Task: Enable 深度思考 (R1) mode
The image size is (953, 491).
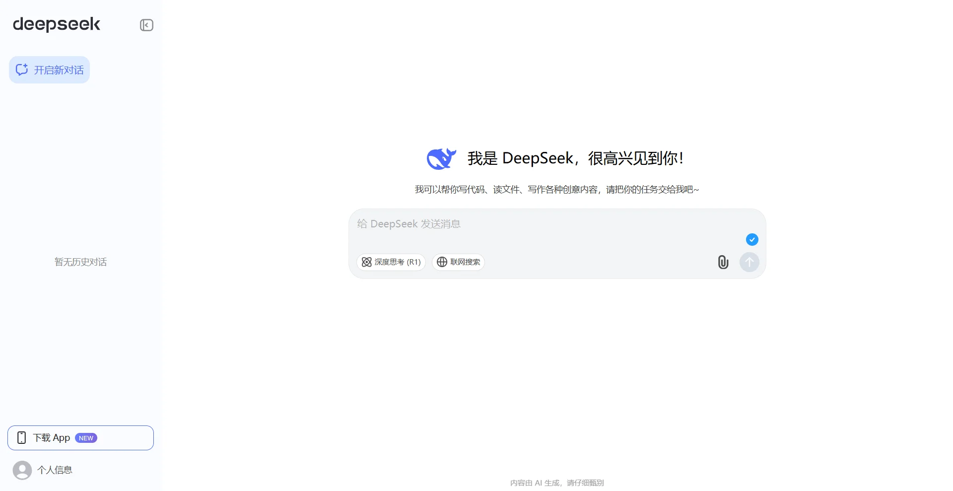Action: [x=391, y=262]
